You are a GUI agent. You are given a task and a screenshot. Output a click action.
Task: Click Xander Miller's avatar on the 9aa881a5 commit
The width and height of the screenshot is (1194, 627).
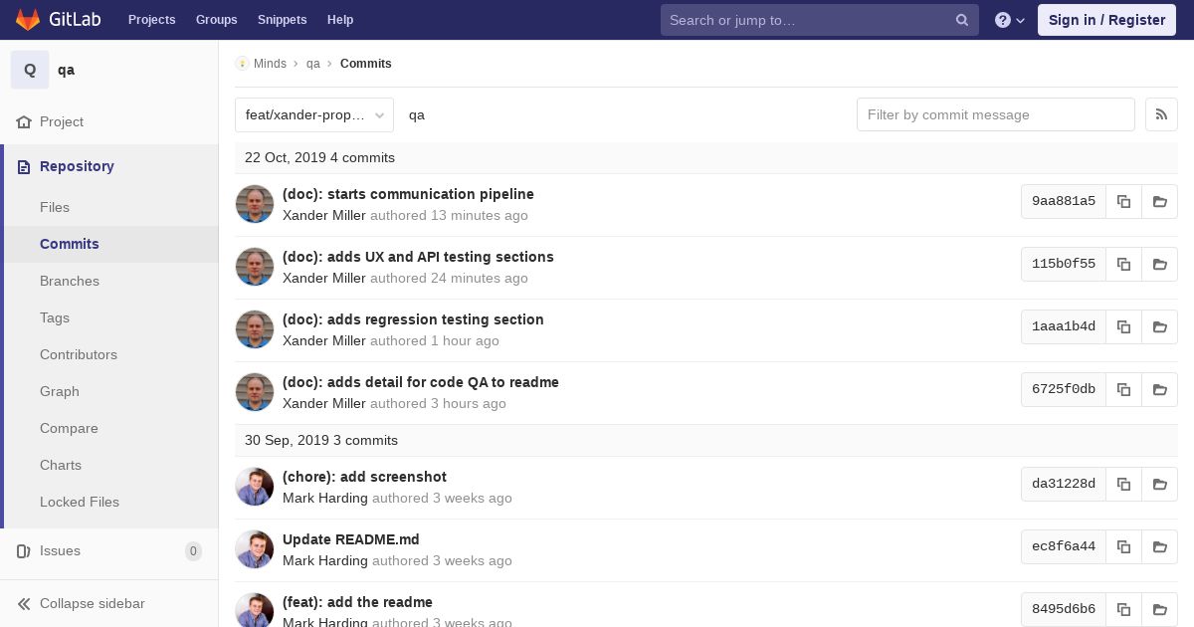(255, 204)
